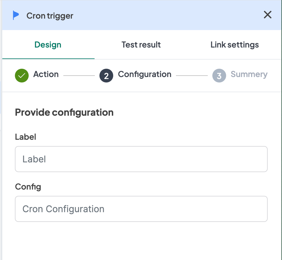Click the connector line before the Summery step

192,76
